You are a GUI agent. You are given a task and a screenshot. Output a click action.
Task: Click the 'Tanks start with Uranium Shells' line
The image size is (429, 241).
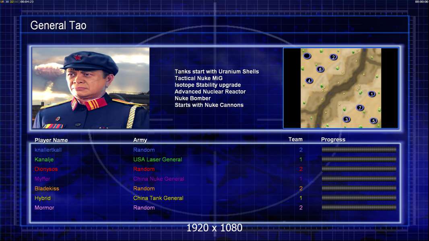(x=217, y=71)
